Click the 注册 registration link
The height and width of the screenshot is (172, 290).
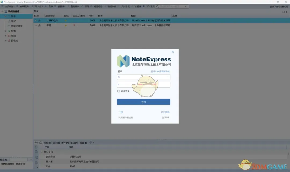coord(121,112)
